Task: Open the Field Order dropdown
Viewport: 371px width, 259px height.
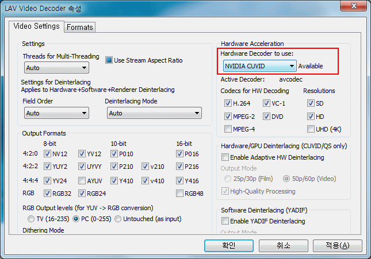Action: (56, 113)
